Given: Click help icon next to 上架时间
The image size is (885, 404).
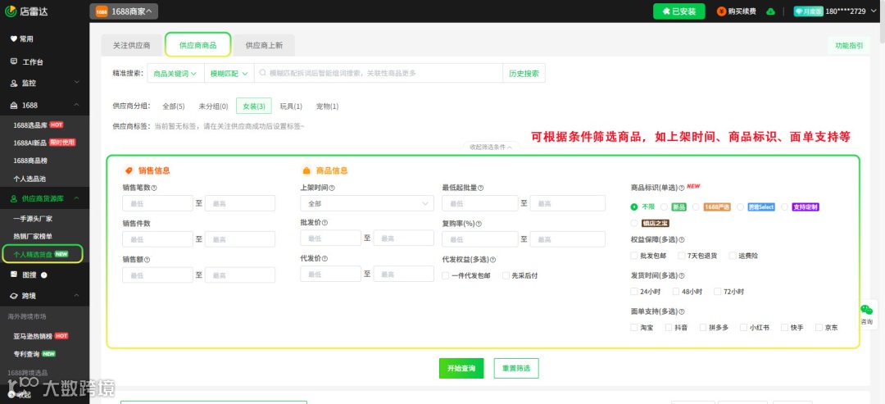Looking at the screenshot, I should point(332,188).
